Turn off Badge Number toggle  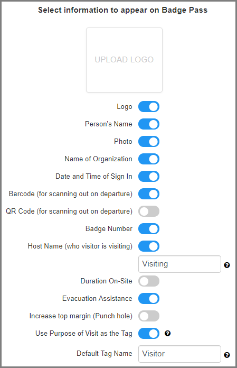149,228
